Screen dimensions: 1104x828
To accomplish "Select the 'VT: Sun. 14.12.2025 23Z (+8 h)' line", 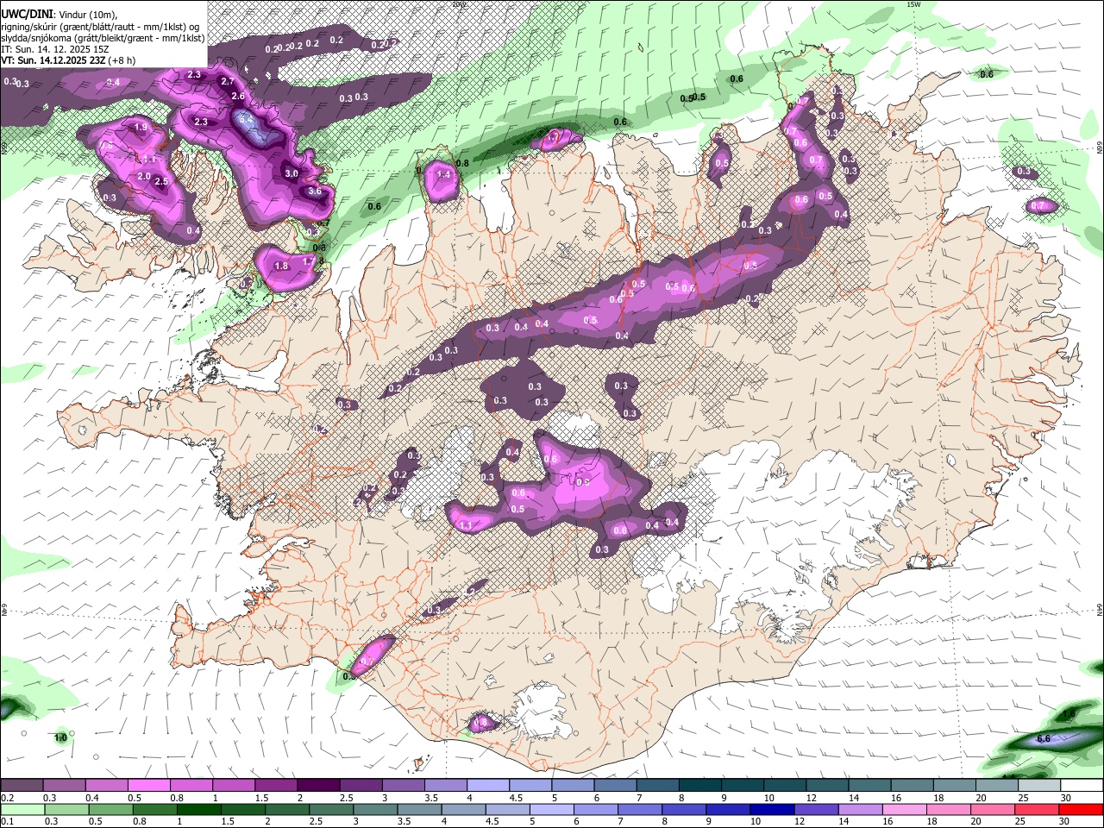I will (x=68, y=60).
